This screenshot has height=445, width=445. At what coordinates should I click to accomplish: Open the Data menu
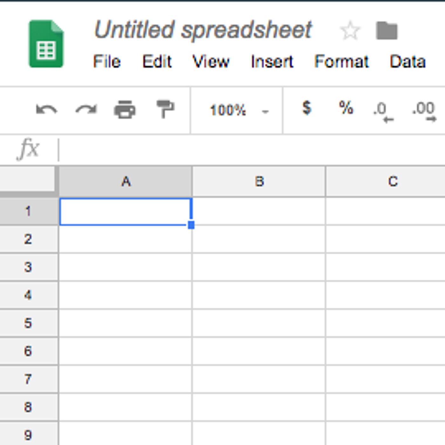pos(407,61)
